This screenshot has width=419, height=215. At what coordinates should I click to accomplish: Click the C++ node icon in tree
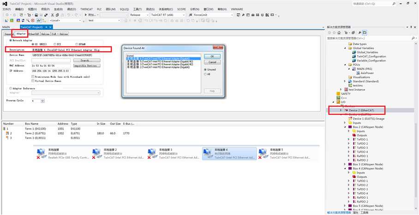point(338,98)
